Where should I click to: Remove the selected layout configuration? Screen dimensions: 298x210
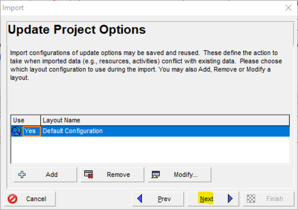(x=112, y=175)
